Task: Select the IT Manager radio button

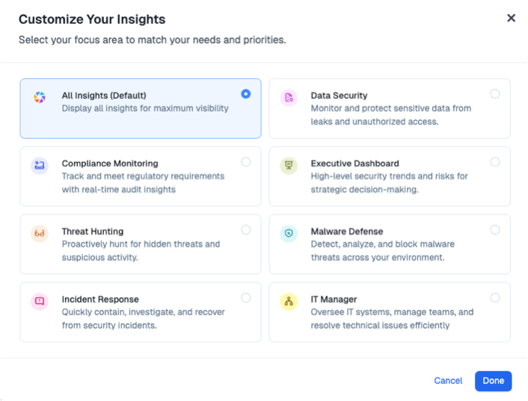Action: point(495,298)
